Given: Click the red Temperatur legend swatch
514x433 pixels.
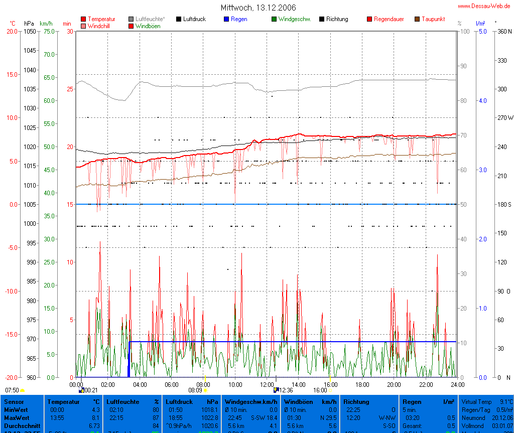Looking at the screenshot, I should click(83, 19).
